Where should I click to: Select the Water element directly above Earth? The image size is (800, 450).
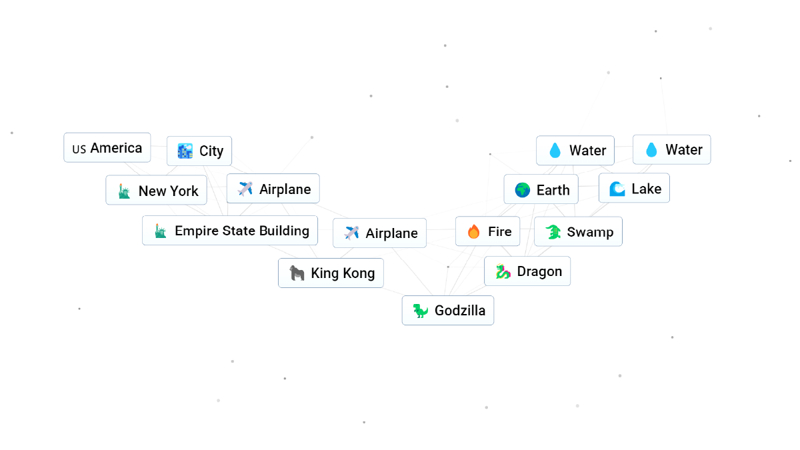575,151
